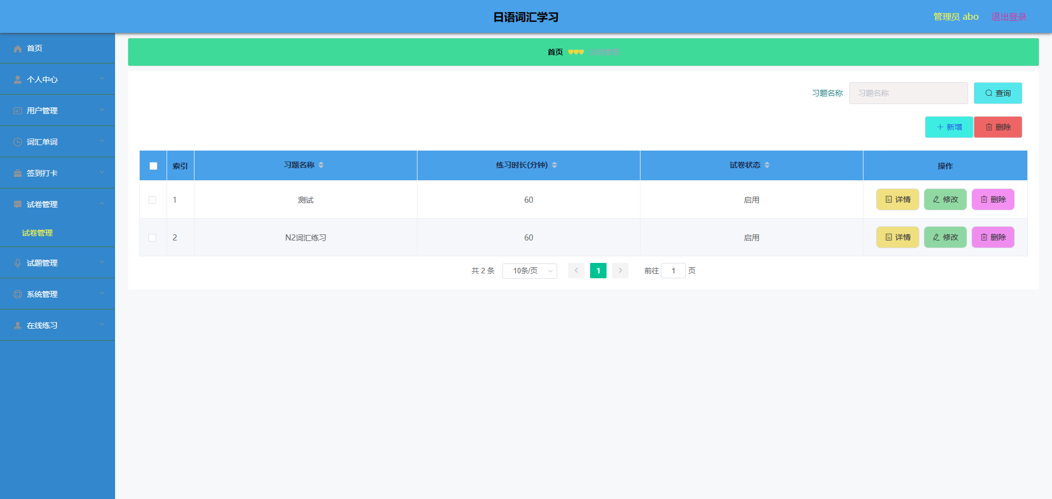Check the box for row 测试

152,200
